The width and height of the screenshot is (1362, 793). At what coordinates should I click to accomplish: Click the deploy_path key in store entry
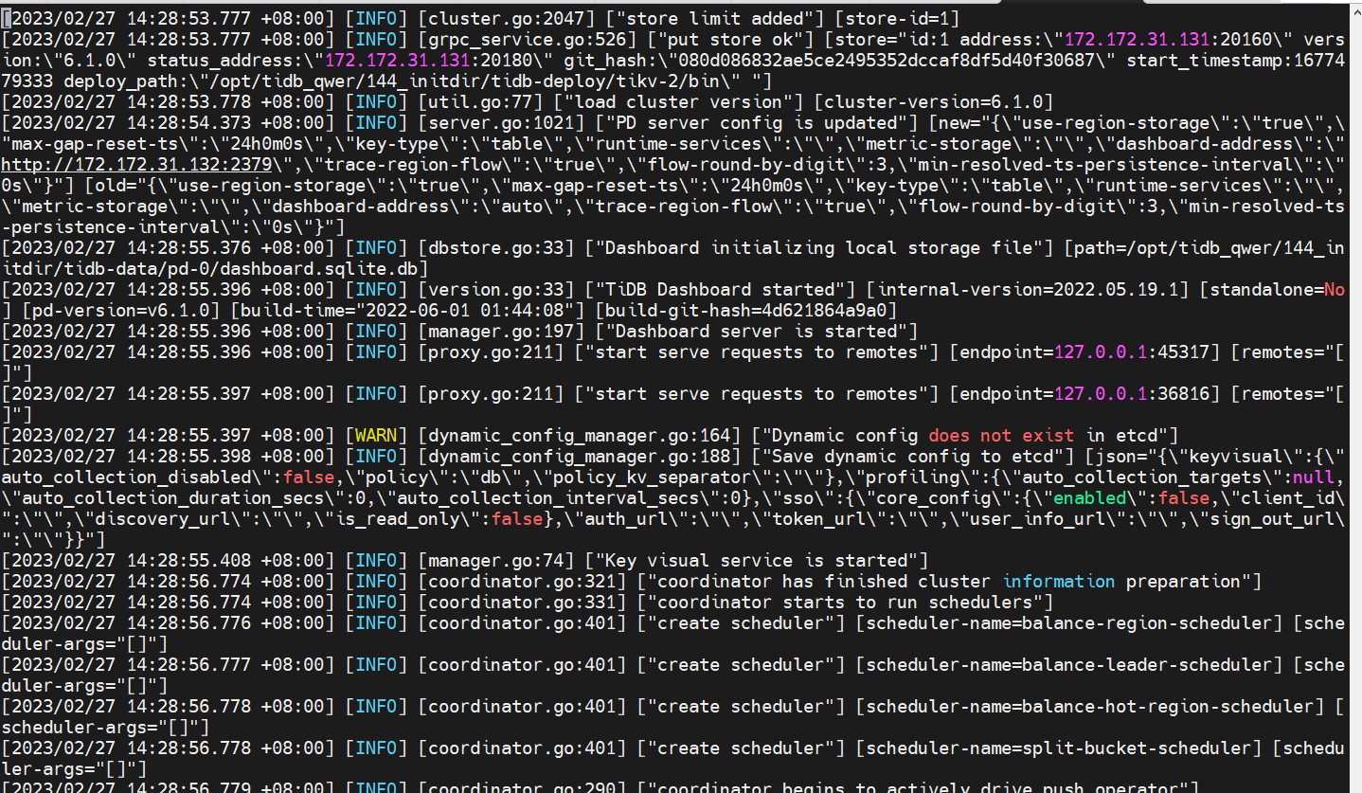click(x=121, y=81)
